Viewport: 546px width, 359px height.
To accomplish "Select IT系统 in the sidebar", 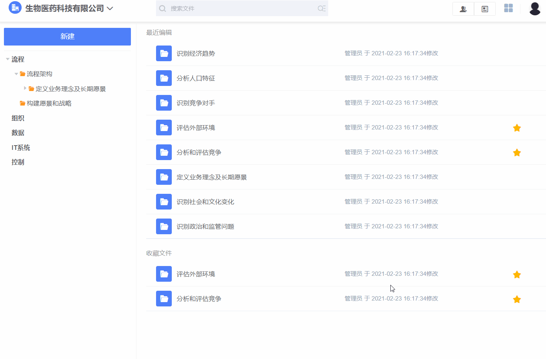I will [x=20, y=147].
